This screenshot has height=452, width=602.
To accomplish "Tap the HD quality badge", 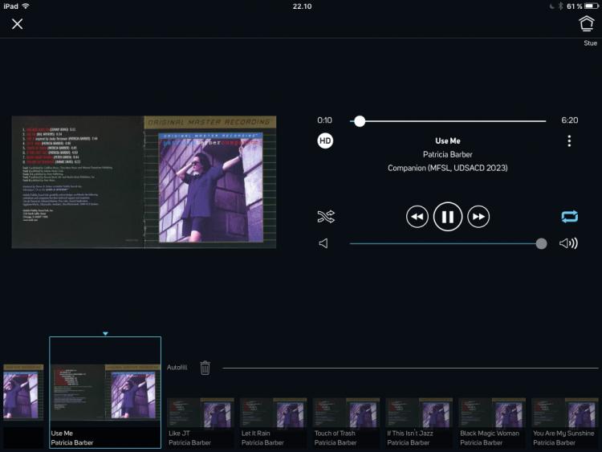I will [x=325, y=140].
